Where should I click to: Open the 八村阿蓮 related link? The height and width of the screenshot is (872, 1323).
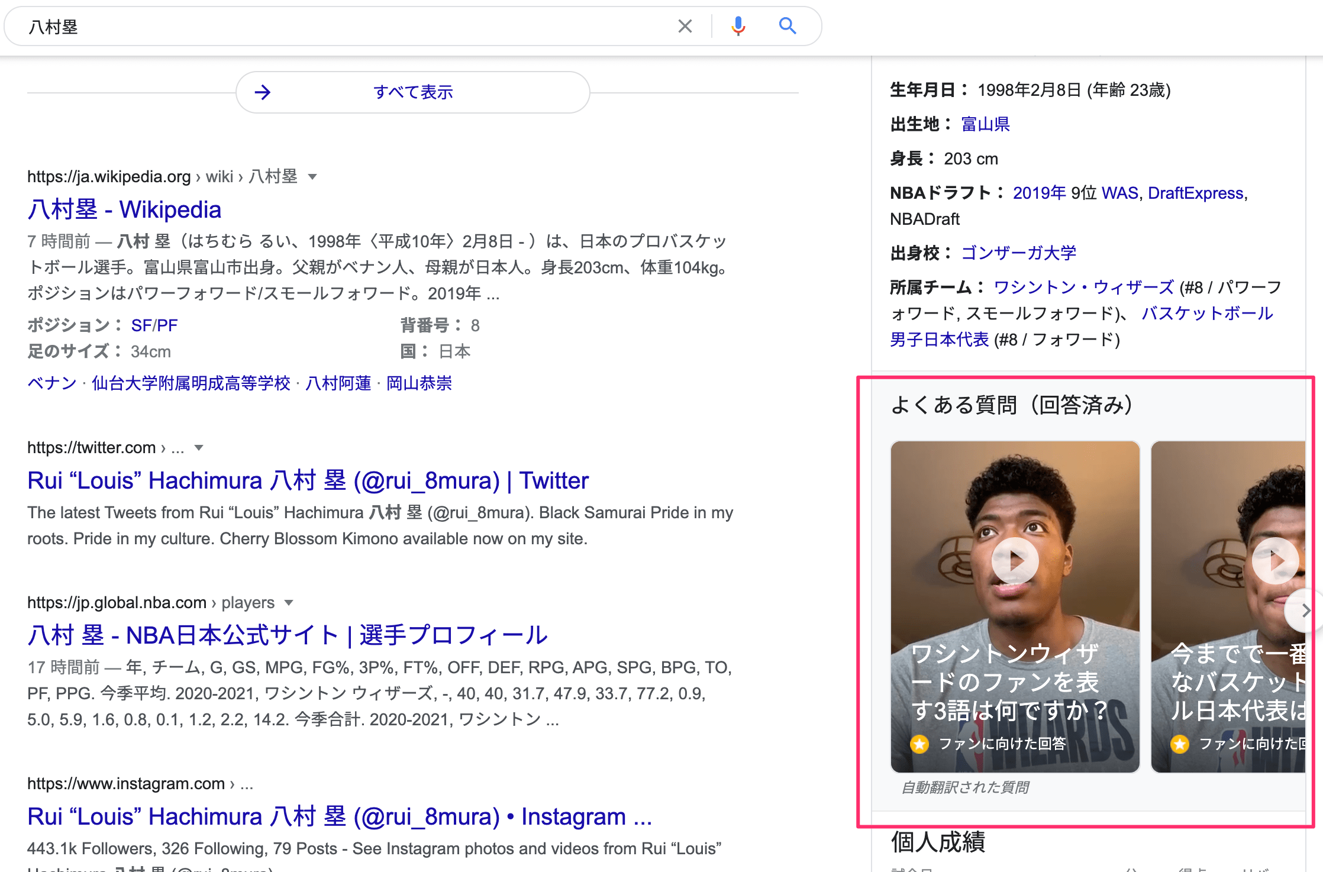point(338,383)
